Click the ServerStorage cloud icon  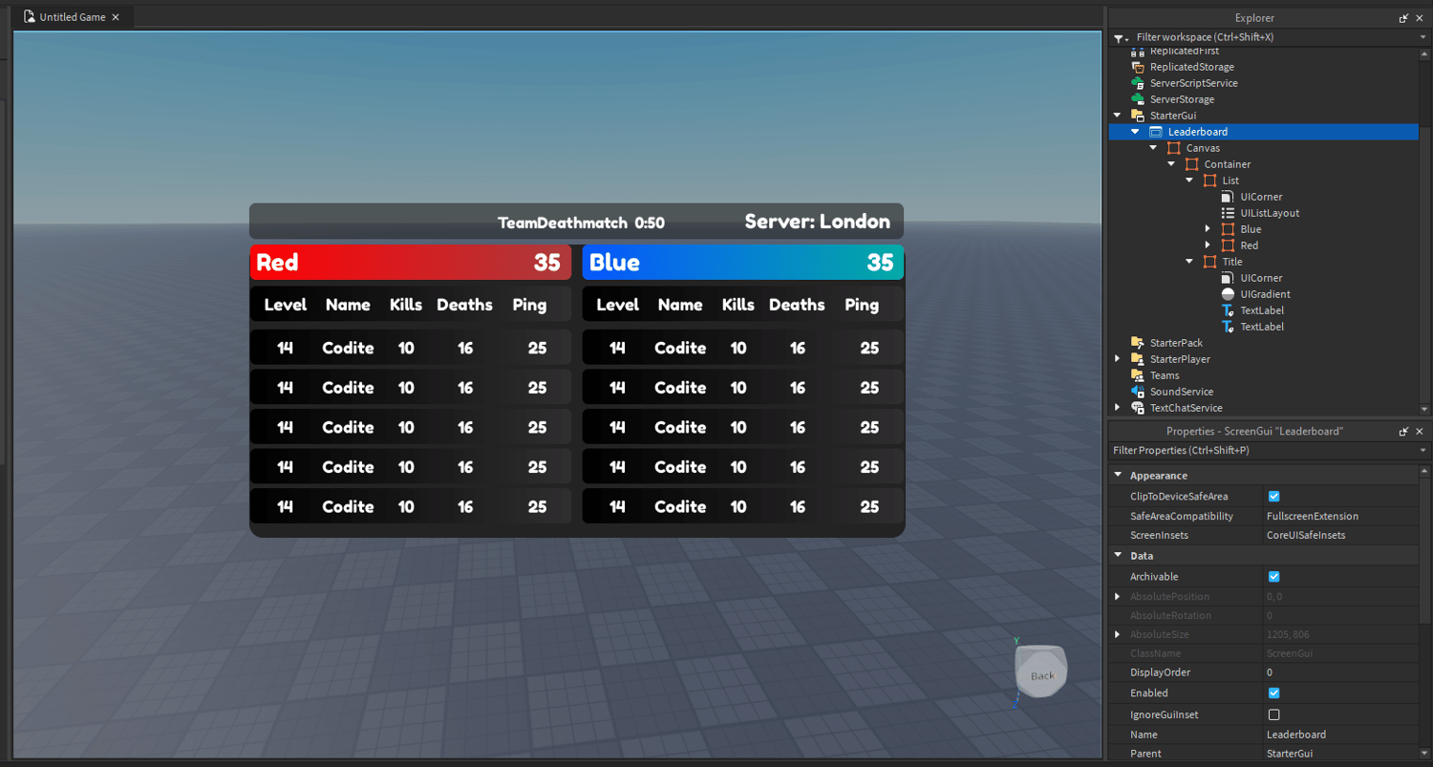pos(1137,99)
